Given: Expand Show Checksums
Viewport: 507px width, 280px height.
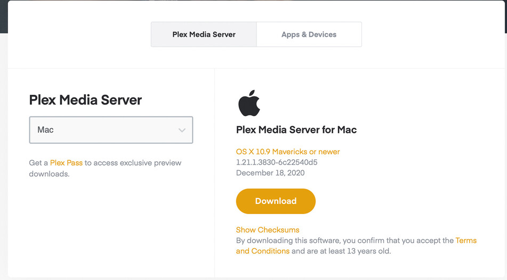Looking at the screenshot, I should coord(268,230).
